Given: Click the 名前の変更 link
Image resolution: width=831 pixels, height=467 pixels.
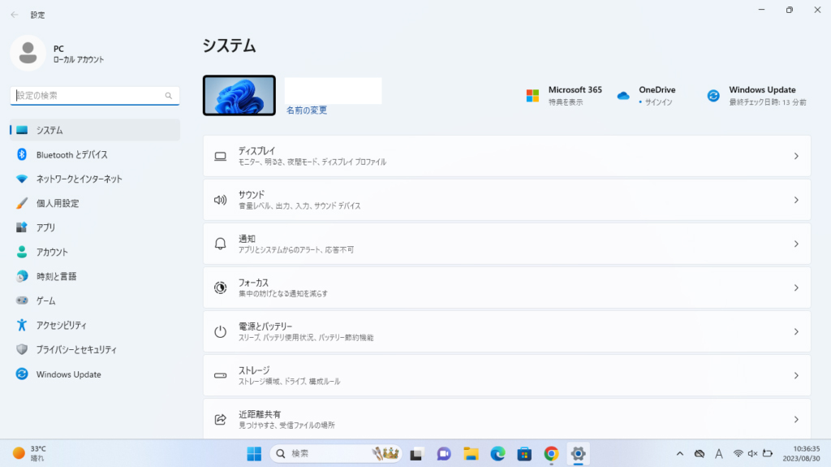Looking at the screenshot, I should click(x=307, y=110).
